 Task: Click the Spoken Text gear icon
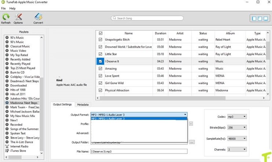[x=7, y=133]
